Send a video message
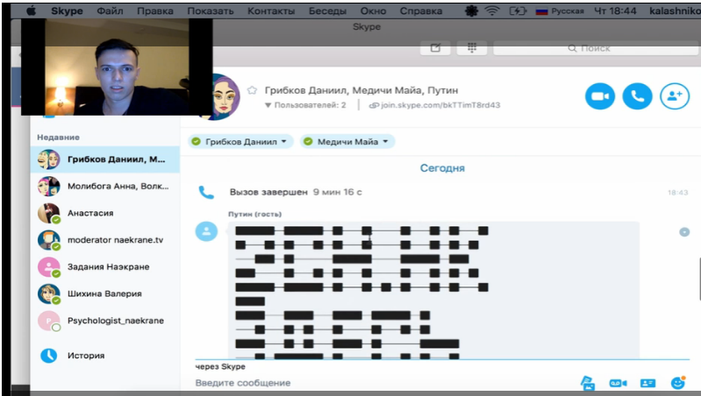The image size is (701, 396). [618, 383]
